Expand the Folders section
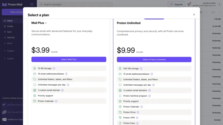 pyautogui.click(x=11, y=51)
